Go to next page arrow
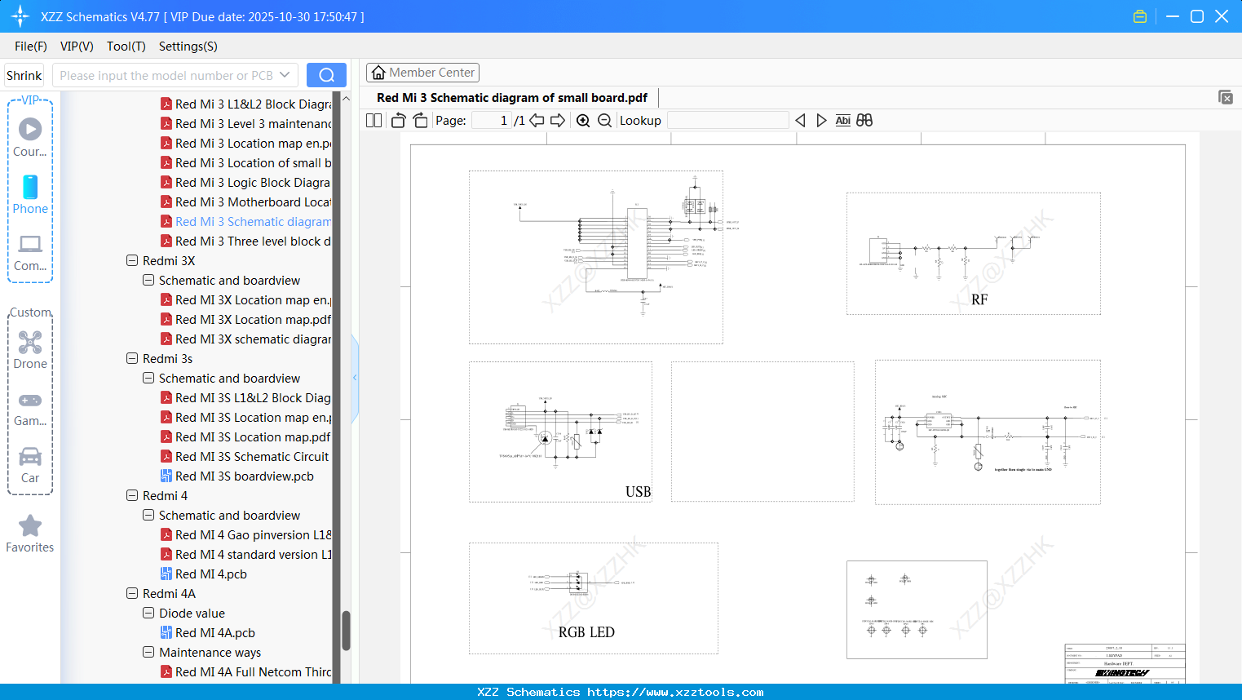The height and width of the screenshot is (700, 1242). (x=558, y=121)
